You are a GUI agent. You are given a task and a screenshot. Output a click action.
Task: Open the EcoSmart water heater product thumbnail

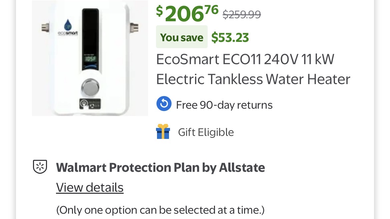coord(90,58)
